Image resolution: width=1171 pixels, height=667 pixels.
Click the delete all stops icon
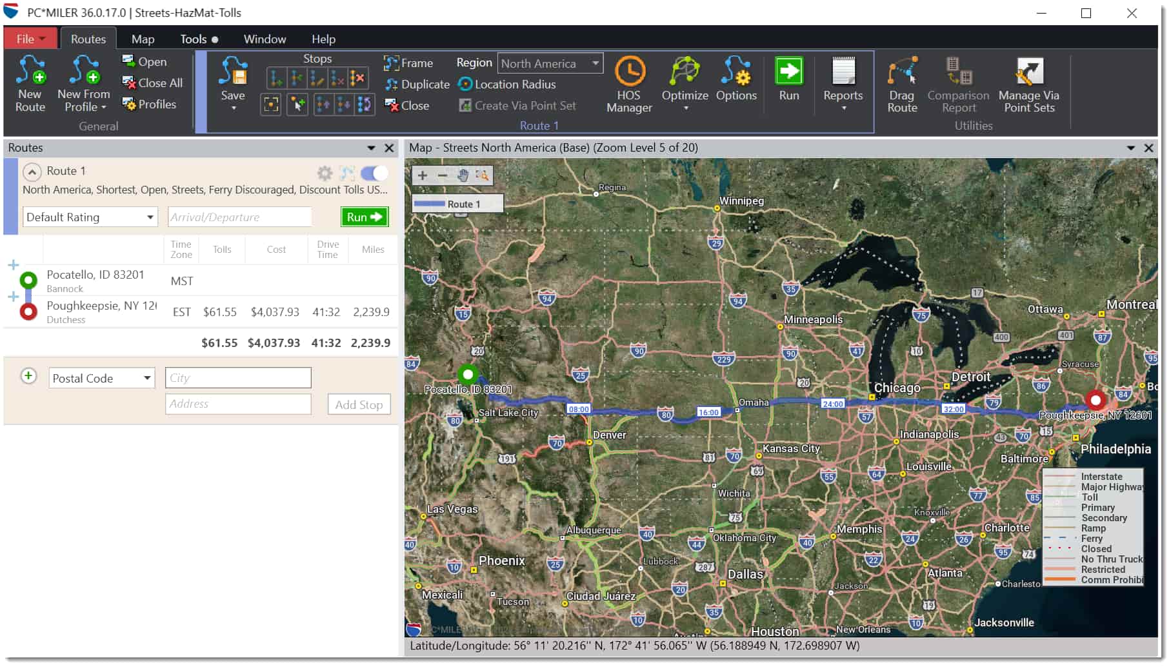point(357,79)
